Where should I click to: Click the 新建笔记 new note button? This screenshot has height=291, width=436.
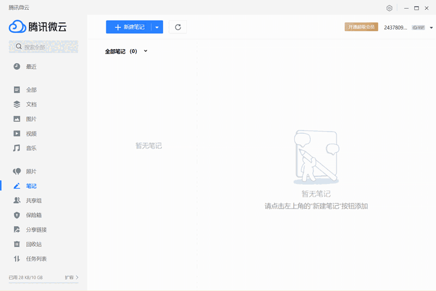click(x=129, y=27)
